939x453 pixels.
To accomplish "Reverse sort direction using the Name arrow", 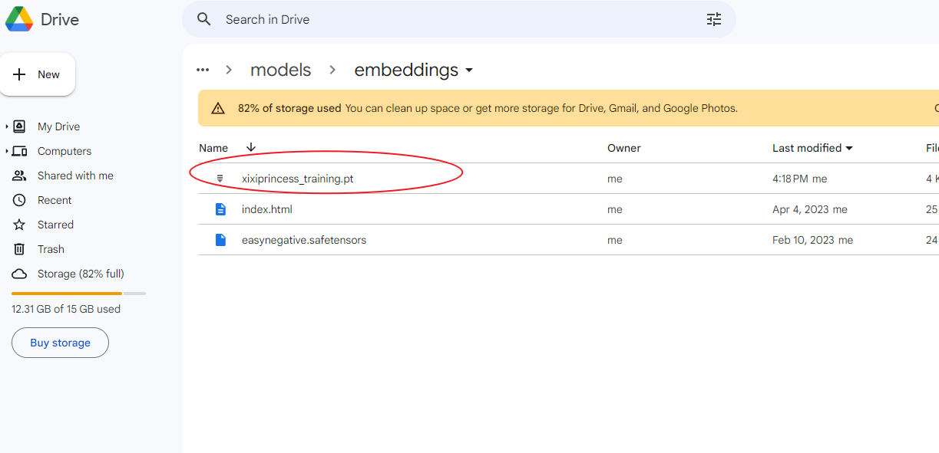I will (250, 148).
